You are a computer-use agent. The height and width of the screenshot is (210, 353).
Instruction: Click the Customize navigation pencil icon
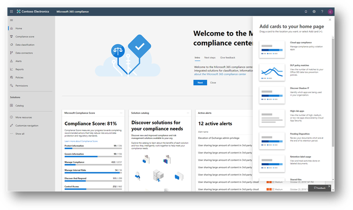(x=12, y=126)
